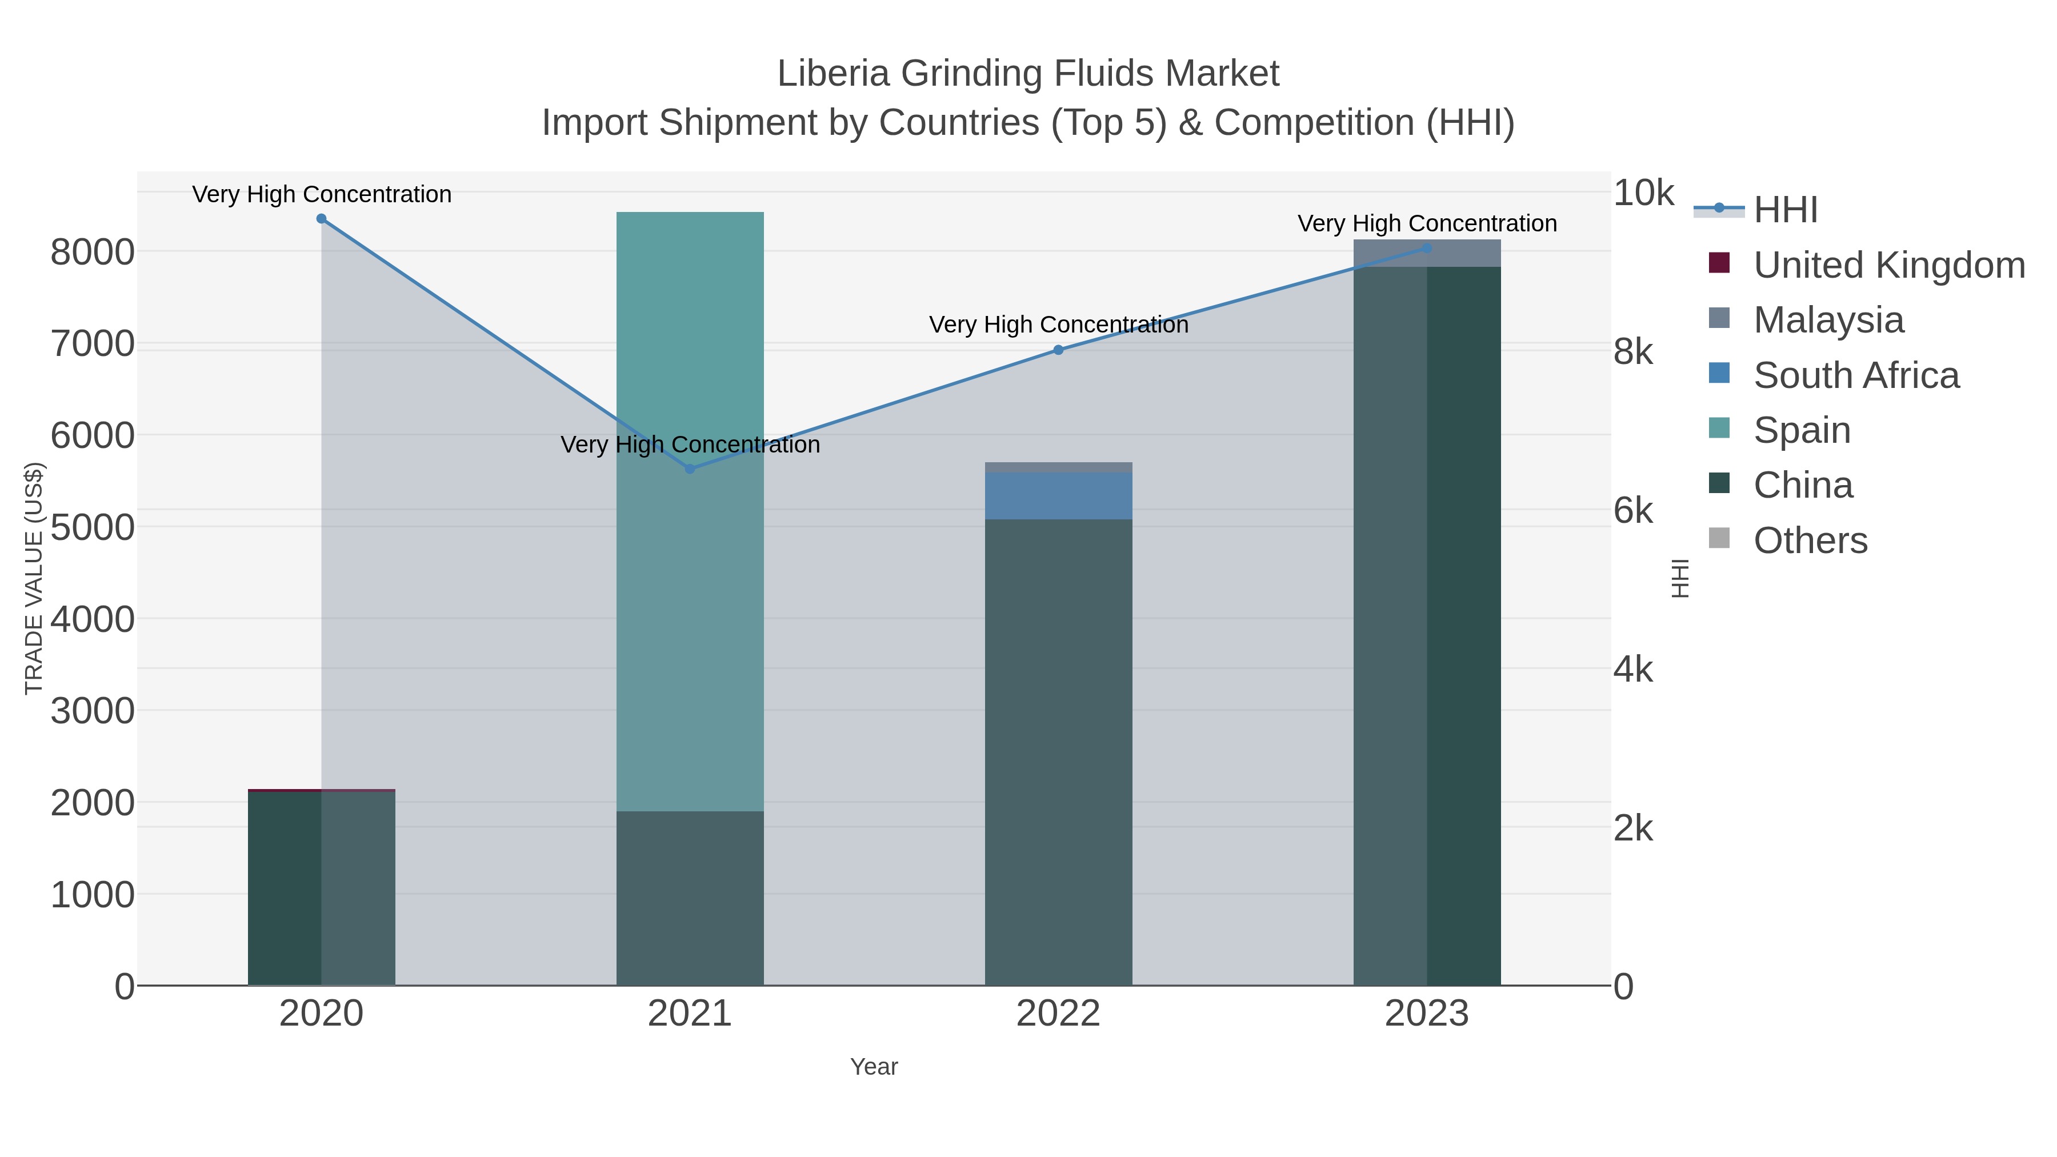Toggle the South Africa legend entry
This screenshot has height=1157, width=2057.
[x=1834, y=374]
